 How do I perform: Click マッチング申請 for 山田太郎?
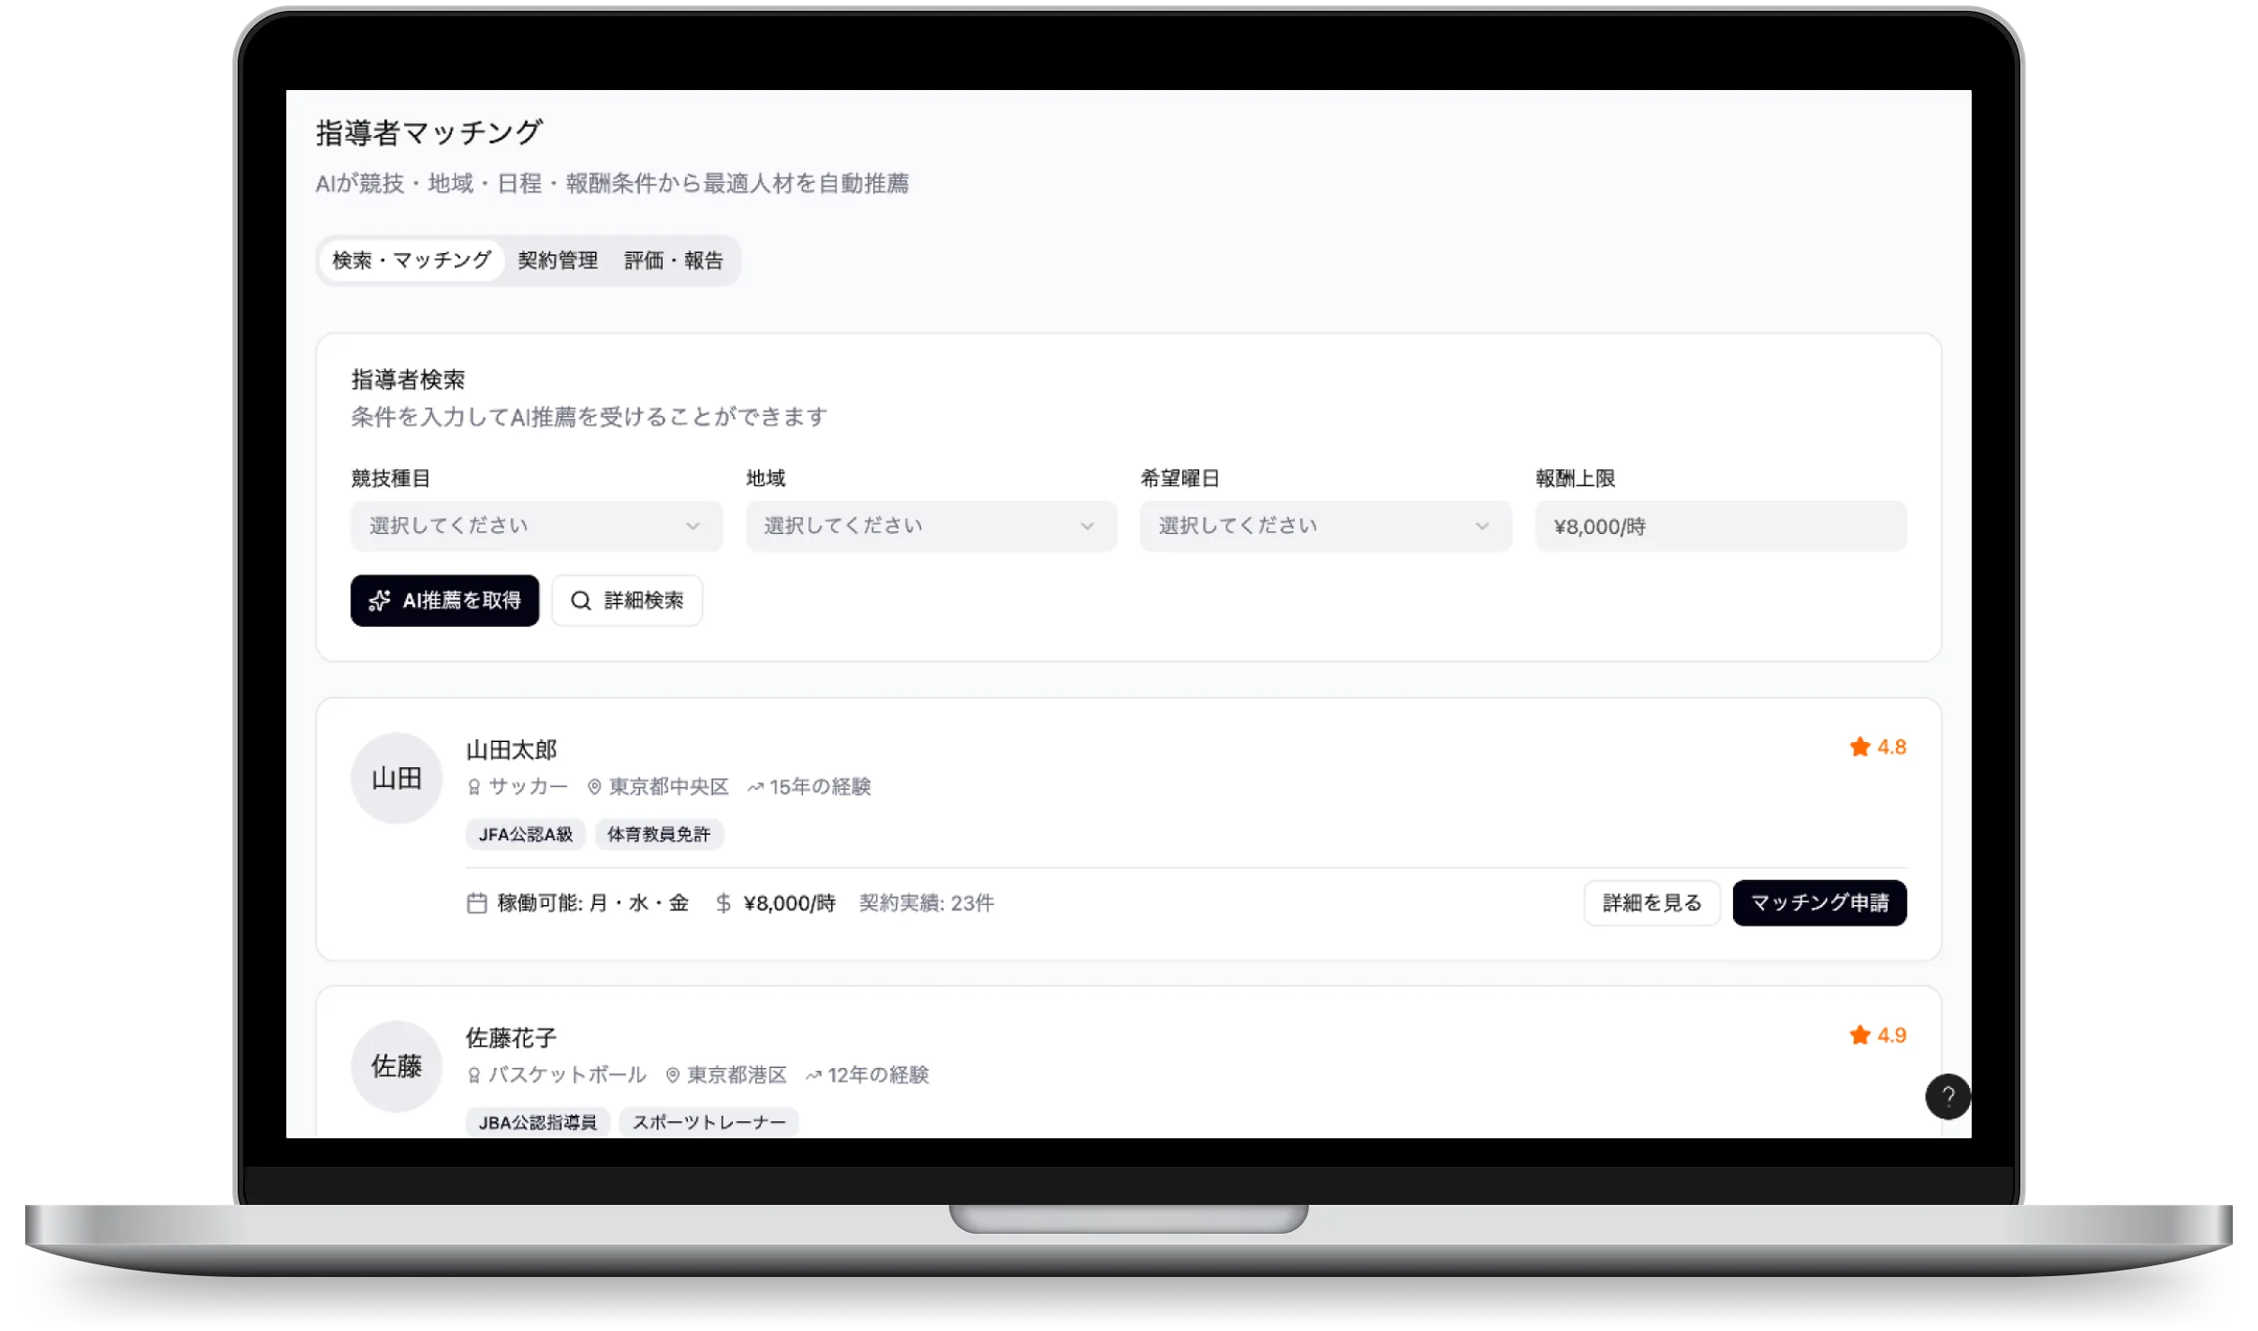(1820, 902)
